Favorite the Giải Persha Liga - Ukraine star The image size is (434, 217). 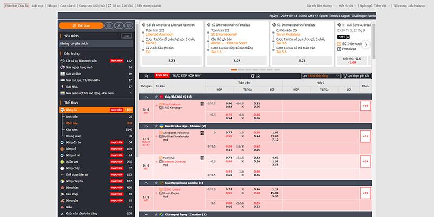tap(156, 126)
